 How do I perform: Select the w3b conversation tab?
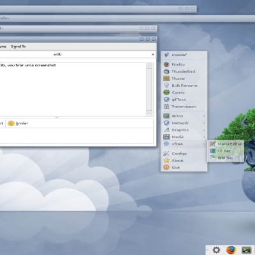coord(57,54)
